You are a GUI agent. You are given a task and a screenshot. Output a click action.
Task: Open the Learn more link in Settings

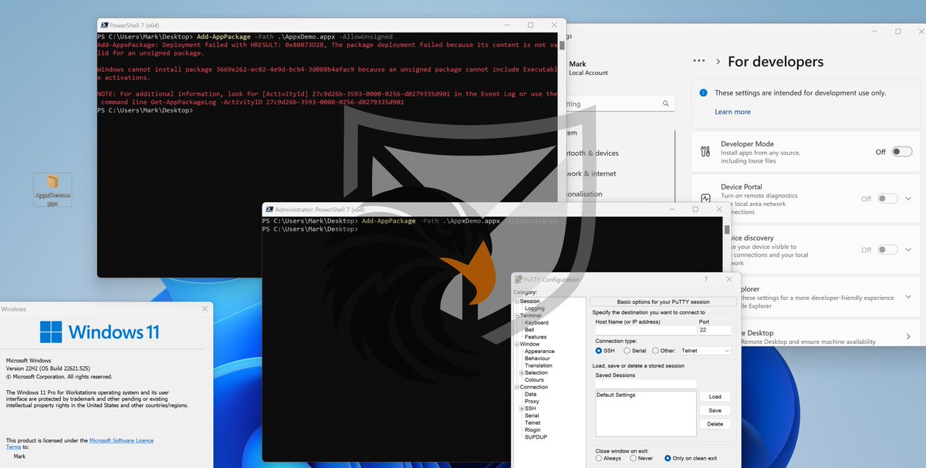(x=732, y=112)
